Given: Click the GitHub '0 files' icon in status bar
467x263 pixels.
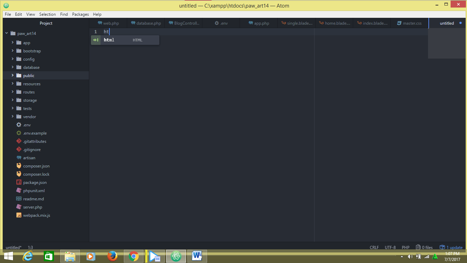Looking at the screenshot, I should coord(418,247).
